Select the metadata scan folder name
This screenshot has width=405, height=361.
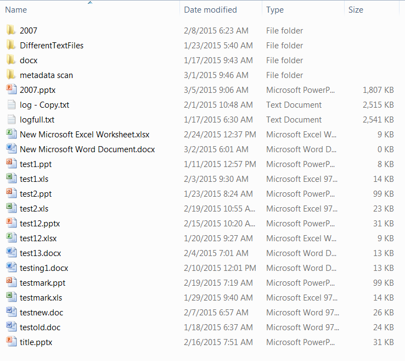point(46,75)
